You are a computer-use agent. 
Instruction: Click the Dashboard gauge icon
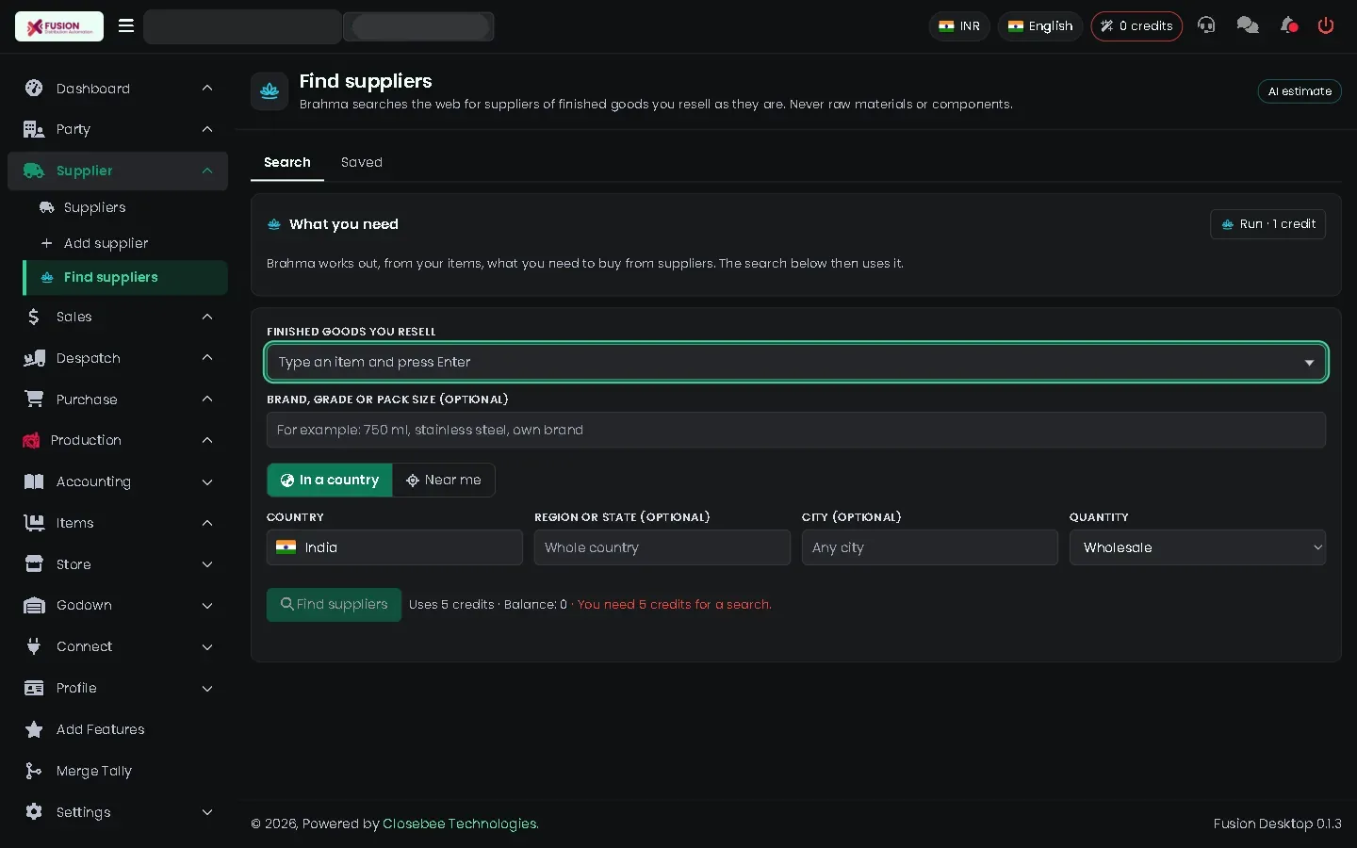click(34, 89)
